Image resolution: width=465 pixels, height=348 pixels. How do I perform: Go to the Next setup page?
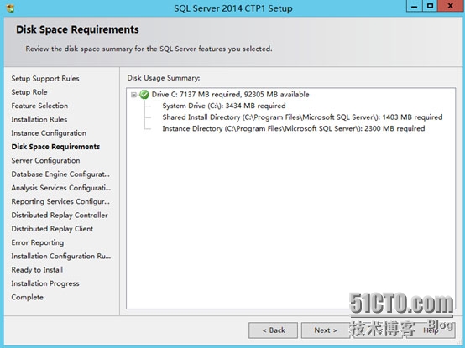coord(326,330)
